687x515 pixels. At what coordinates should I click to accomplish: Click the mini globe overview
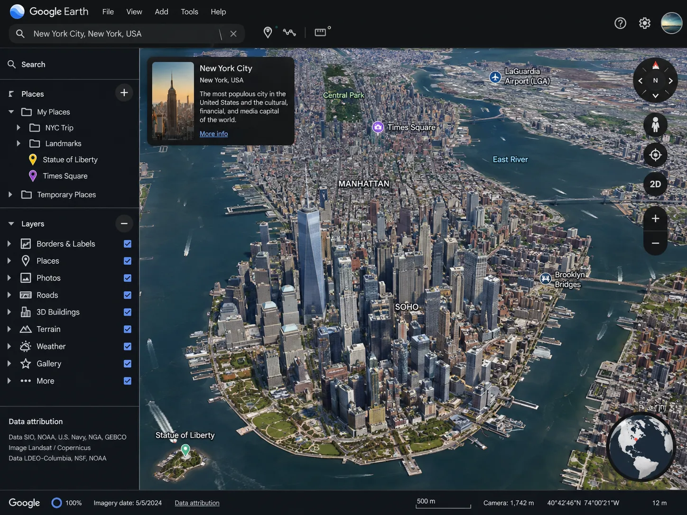pos(641,447)
